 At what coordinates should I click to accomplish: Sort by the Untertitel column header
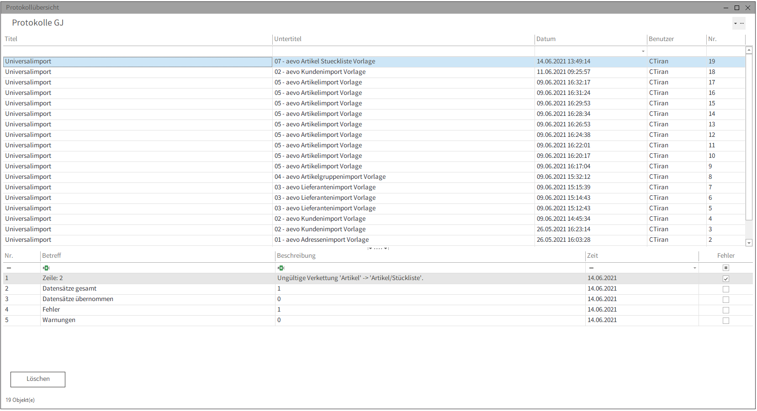pos(403,39)
